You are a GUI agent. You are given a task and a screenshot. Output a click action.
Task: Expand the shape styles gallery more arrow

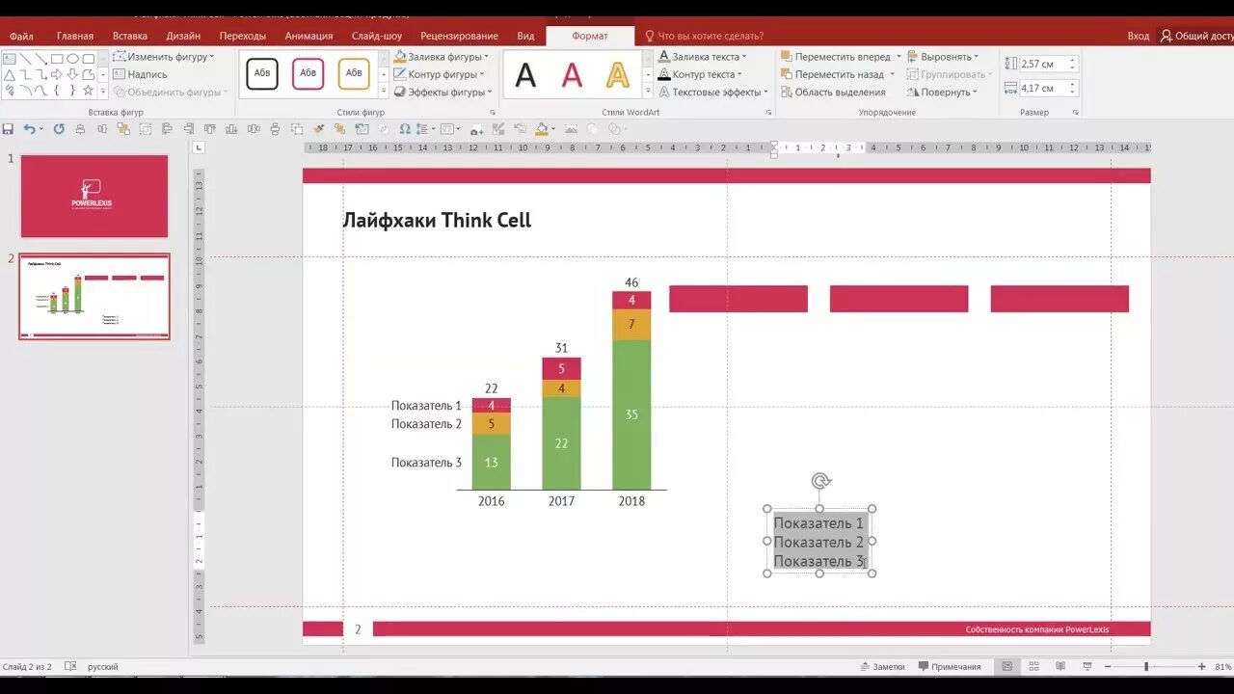[384, 92]
